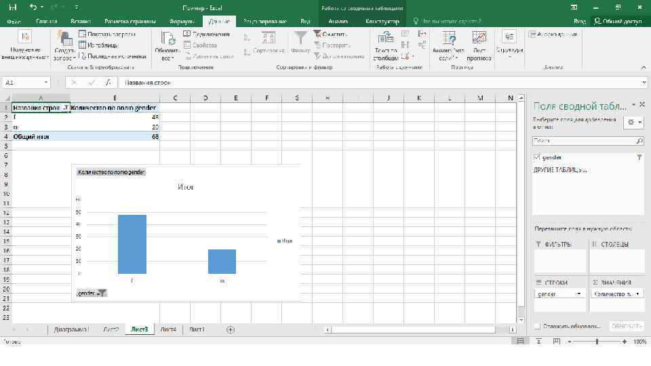Select the cell with value 48
The width and height of the screenshot is (651, 366).
coord(115,117)
